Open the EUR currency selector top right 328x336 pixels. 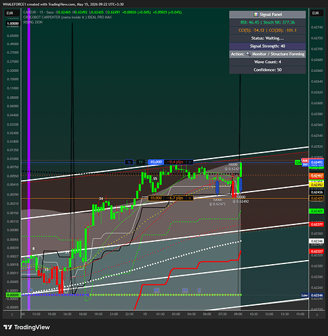(x=316, y=13)
